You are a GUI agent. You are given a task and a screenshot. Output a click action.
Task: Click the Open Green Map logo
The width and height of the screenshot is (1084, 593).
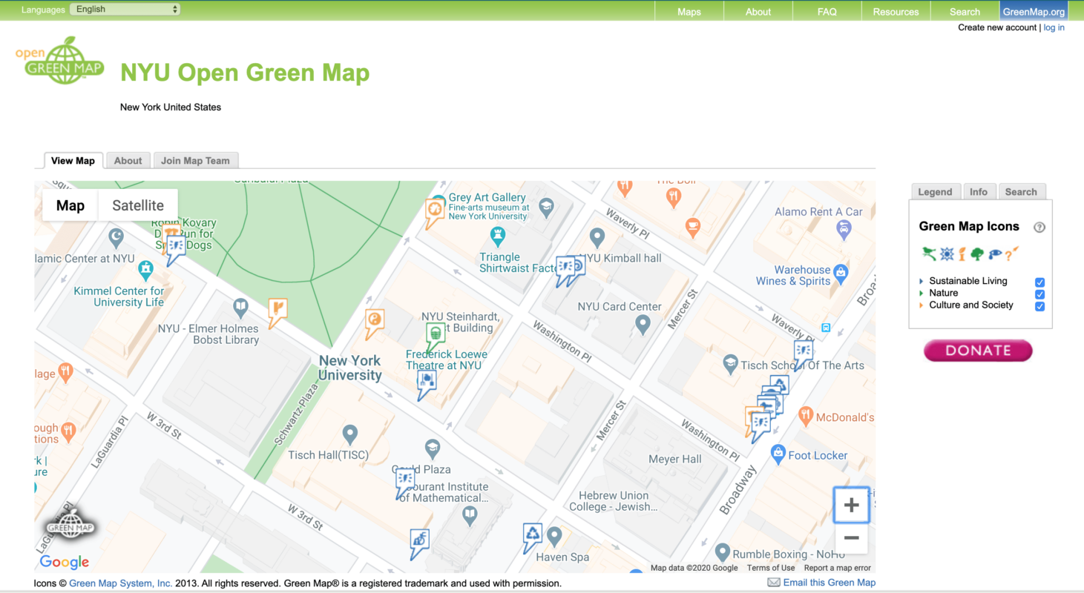(60, 61)
